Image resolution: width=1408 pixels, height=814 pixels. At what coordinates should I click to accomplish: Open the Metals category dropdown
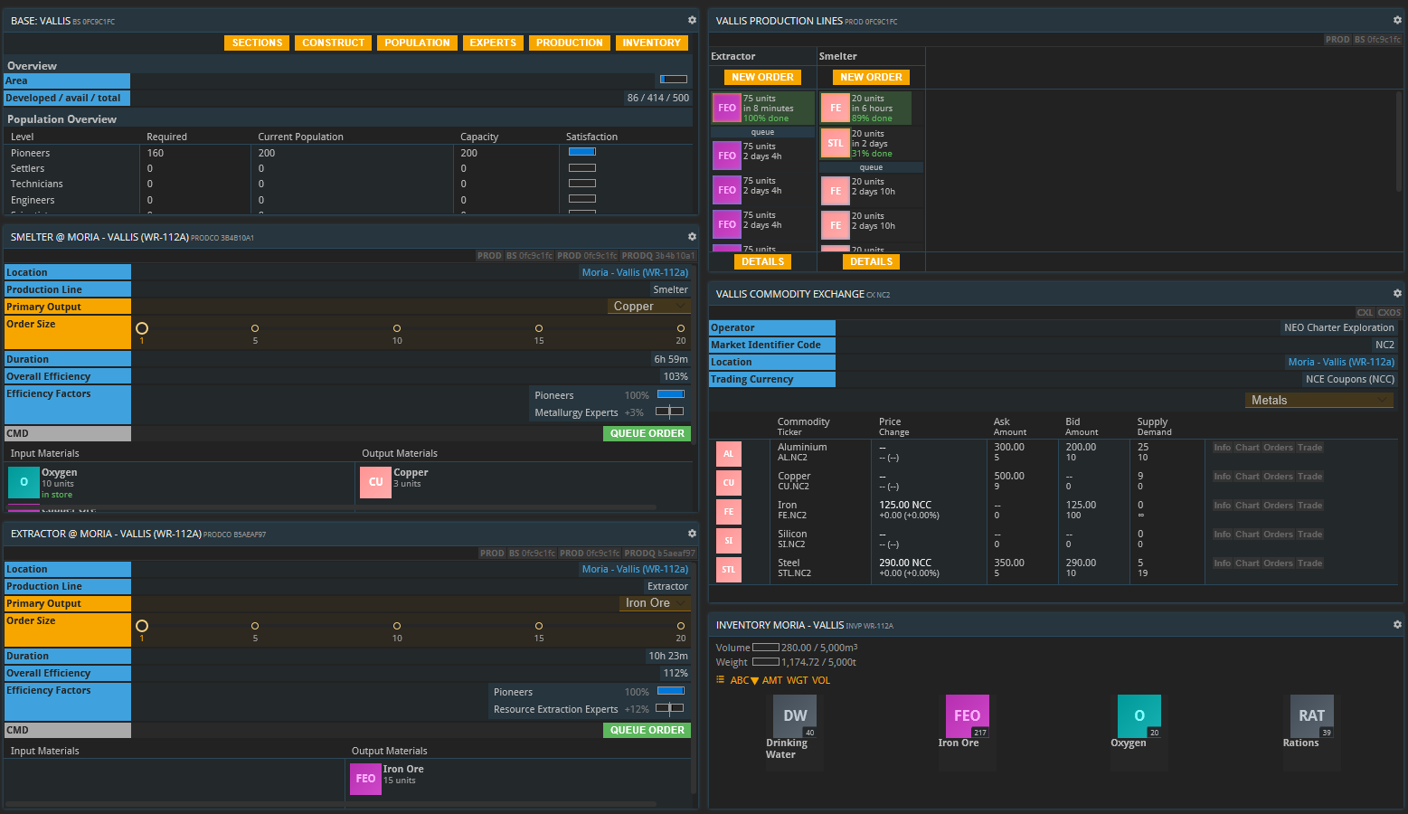click(x=1318, y=400)
